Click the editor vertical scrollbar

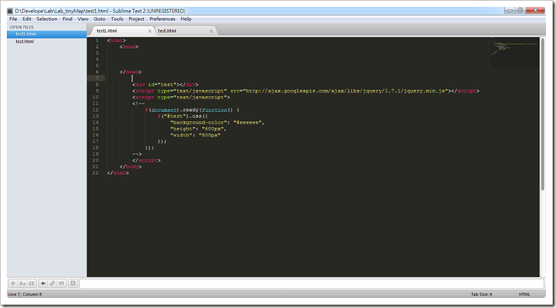(x=543, y=114)
